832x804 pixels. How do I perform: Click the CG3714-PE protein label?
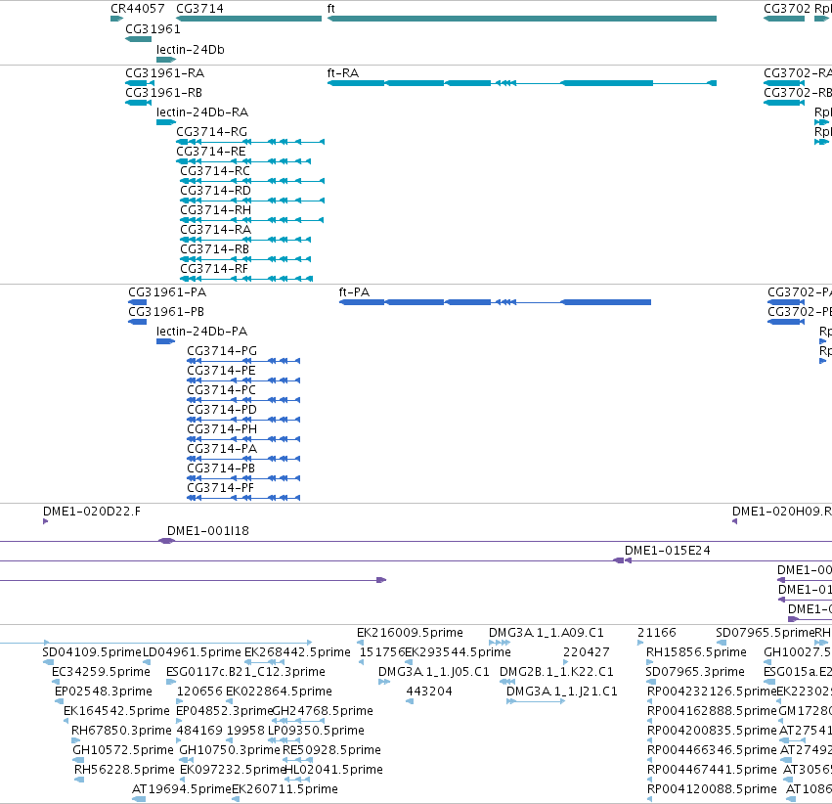(221, 371)
